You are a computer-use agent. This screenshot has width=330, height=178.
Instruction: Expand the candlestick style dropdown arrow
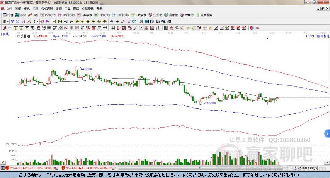coord(38,22)
